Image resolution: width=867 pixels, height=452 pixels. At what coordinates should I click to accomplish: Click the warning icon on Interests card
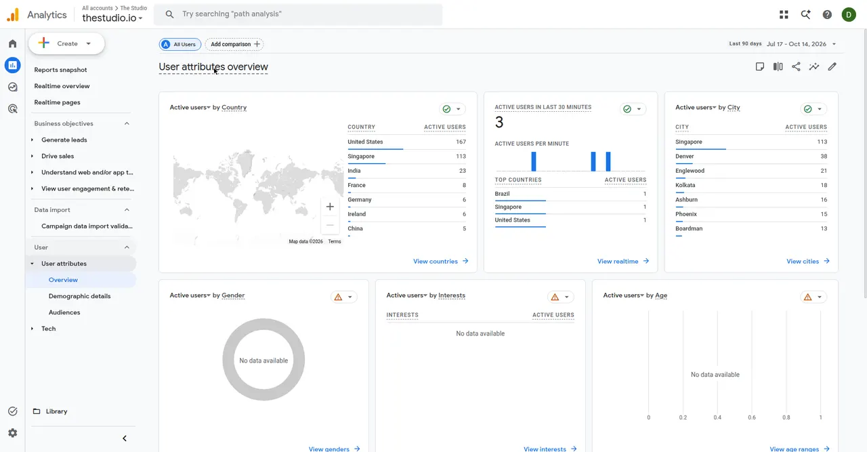point(555,297)
